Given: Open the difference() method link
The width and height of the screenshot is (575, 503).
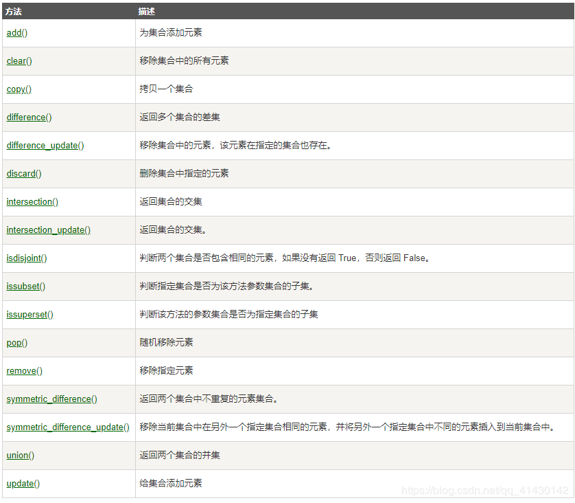Looking at the screenshot, I should coord(29,118).
